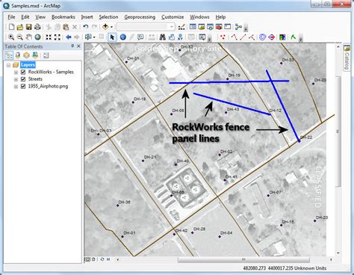Click the multicolor grid toolbar icon

tap(282, 37)
